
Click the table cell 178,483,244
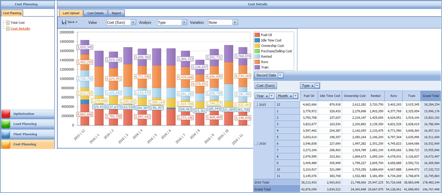click(x=430, y=182)
